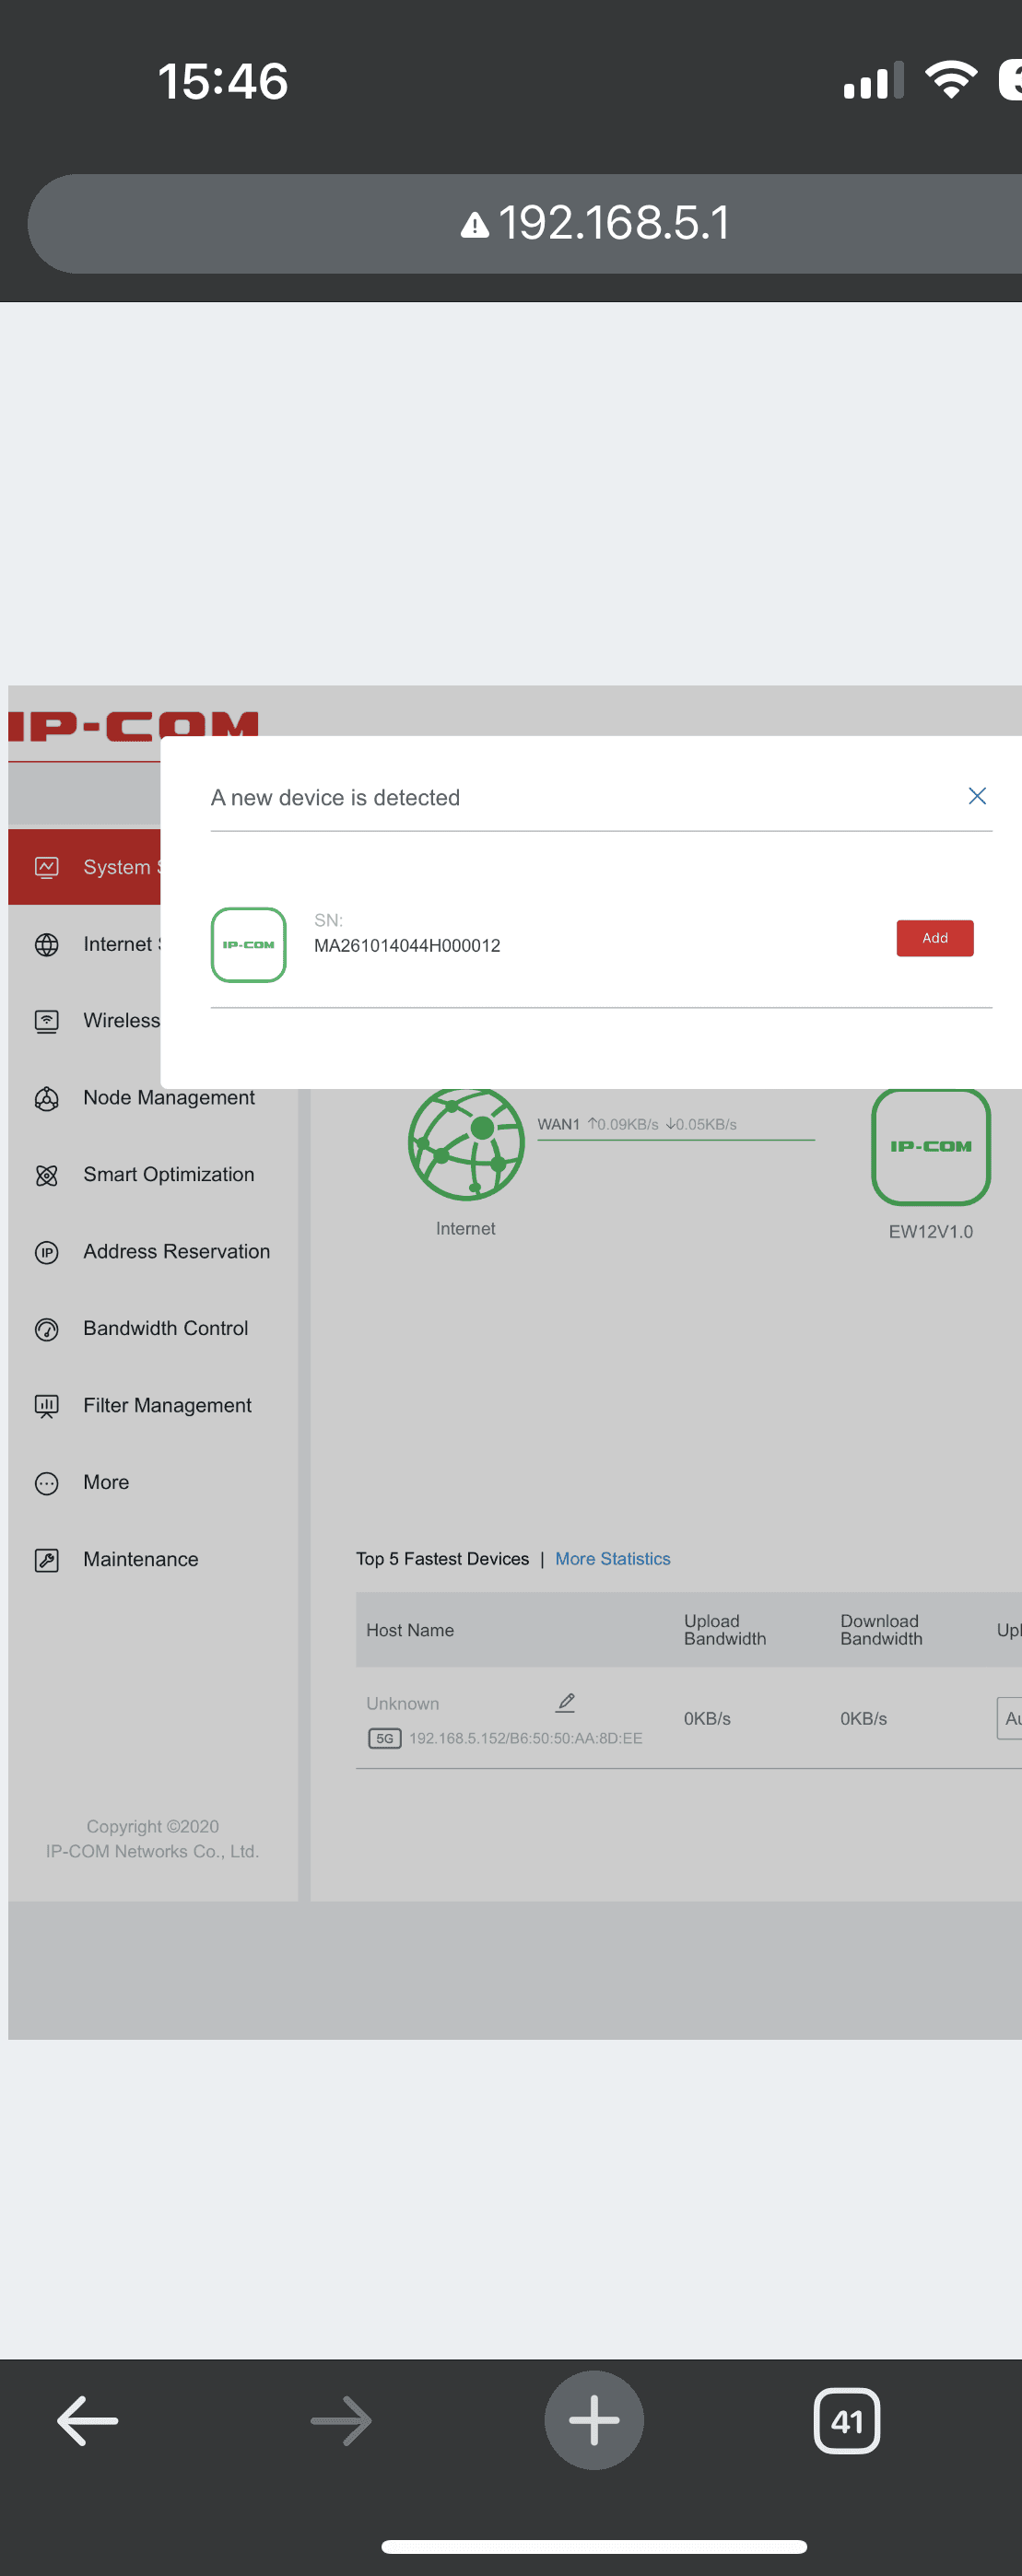Click the EW12V1.0 device label
This screenshot has width=1022, height=2576.
[931, 1232]
